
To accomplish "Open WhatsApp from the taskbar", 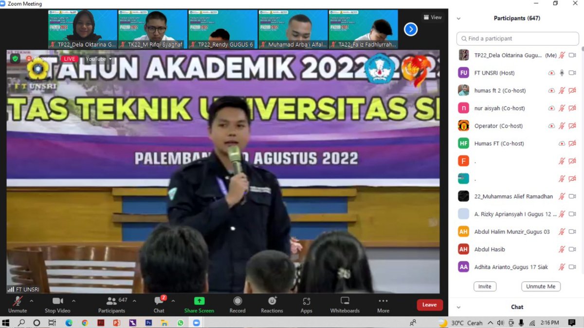I will (x=181, y=323).
